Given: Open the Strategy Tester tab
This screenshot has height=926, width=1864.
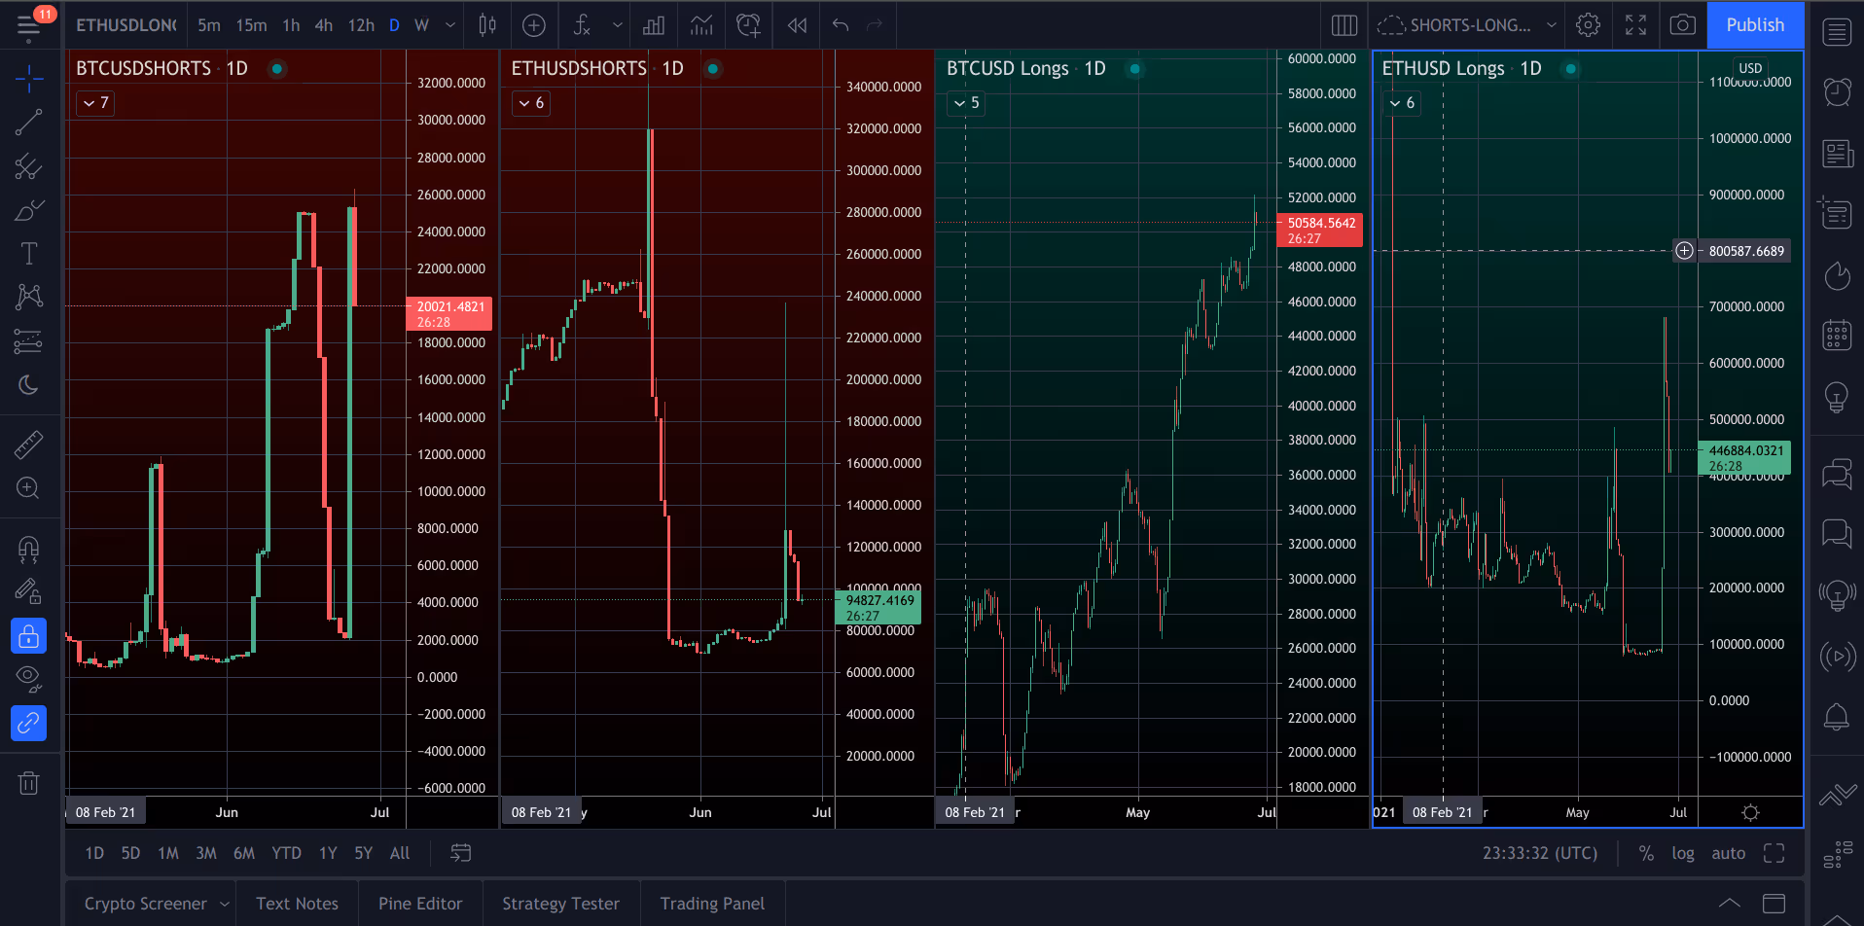Looking at the screenshot, I should tap(560, 904).
